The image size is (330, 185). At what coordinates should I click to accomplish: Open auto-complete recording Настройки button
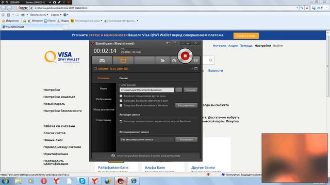pos(186,139)
